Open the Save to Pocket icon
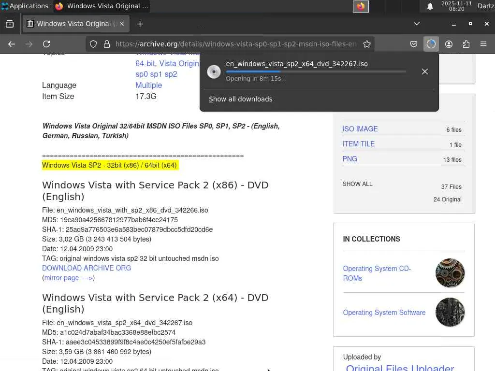The height and width of the screenshot is (371, 495). click(x=414, y=44)
